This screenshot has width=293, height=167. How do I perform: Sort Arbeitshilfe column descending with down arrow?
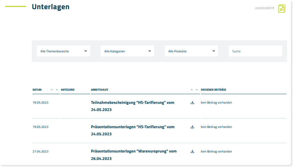(x=197, y=90)
